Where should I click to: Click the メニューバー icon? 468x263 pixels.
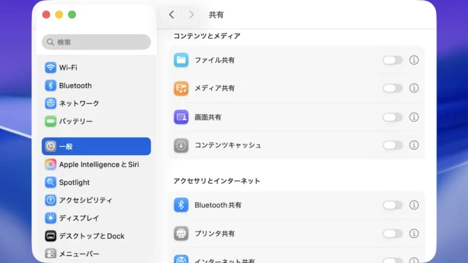(50, 254)
